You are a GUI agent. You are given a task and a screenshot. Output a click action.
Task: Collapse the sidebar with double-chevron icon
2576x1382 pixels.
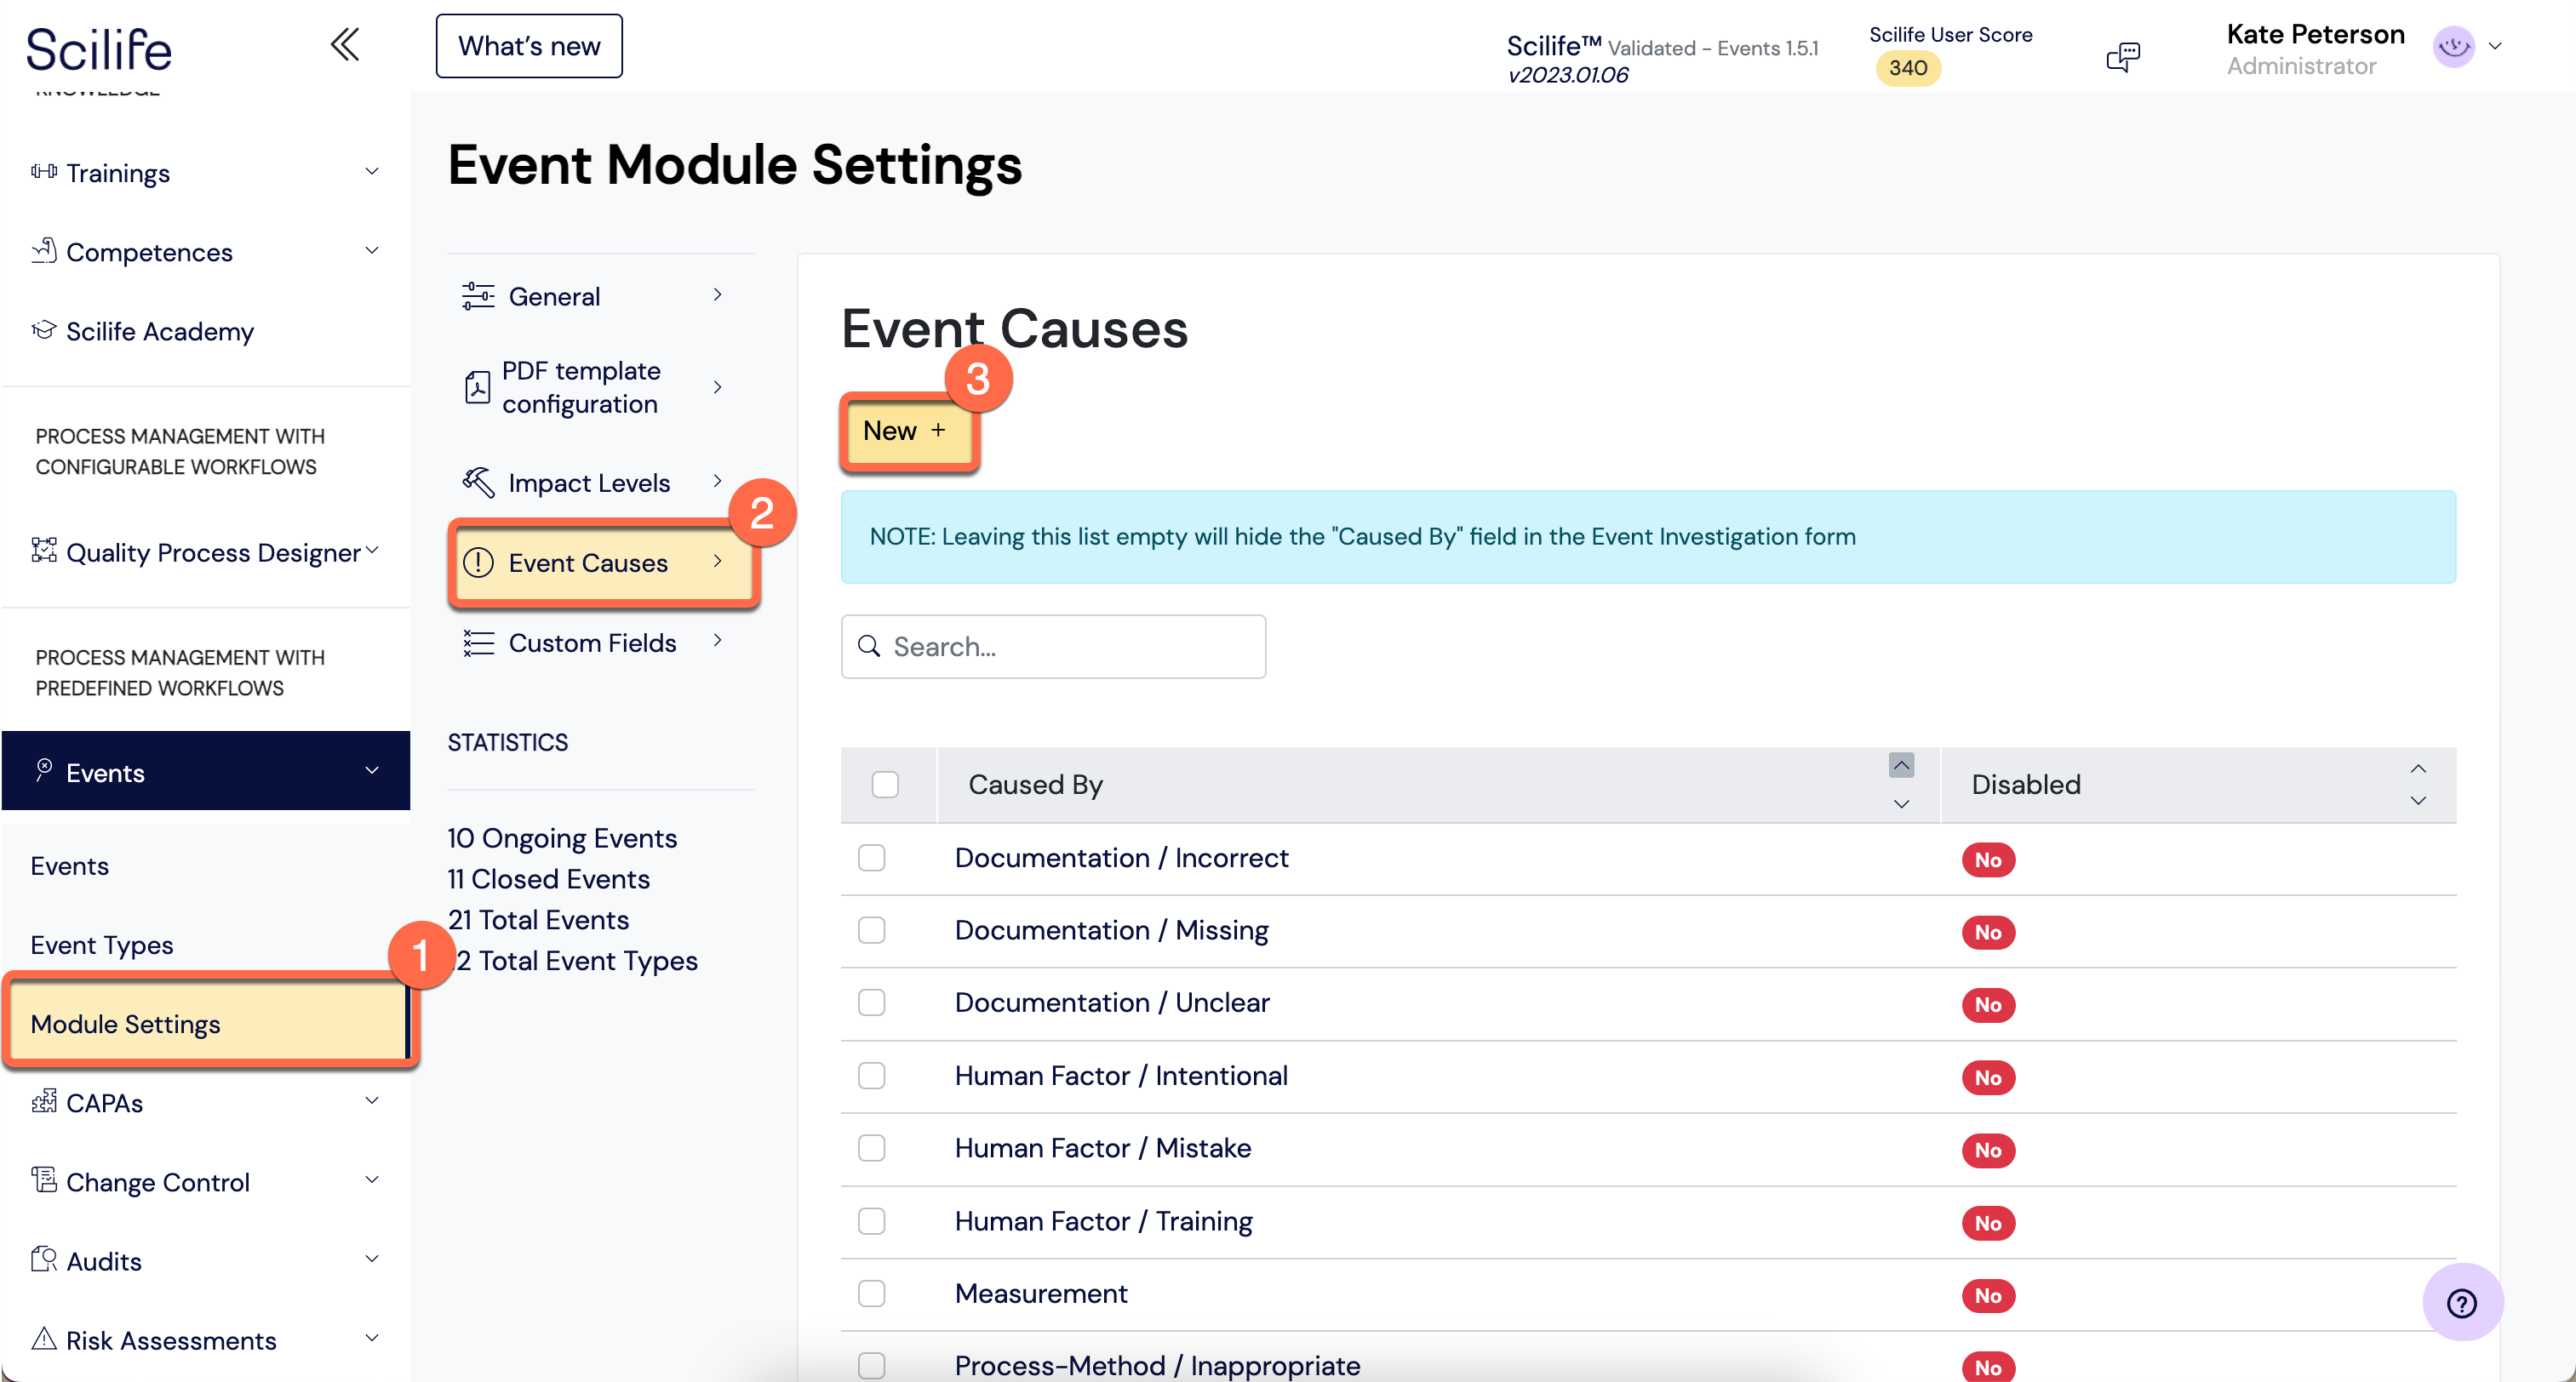(345, 45)
